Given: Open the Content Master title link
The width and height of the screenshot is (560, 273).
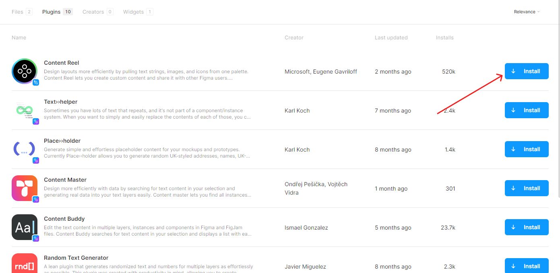Looking at the screenshot, I should 65,180.
